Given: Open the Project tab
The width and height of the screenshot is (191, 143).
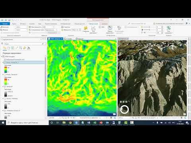Looking at the screenshot, I should (x=5, y=24).
